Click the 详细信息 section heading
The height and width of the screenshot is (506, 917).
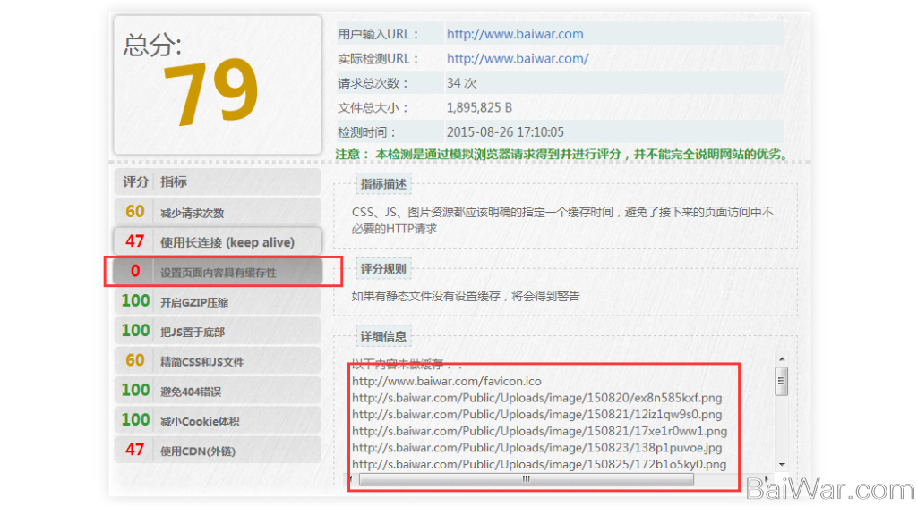tap(383, 336)
